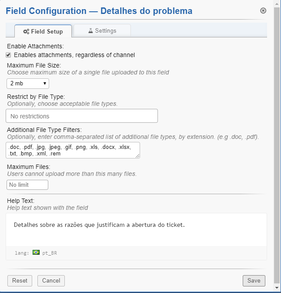The height and width of the screenshot is (293, 281).
Task: Click the scrollbar down arrow
Action: [277, 288]
